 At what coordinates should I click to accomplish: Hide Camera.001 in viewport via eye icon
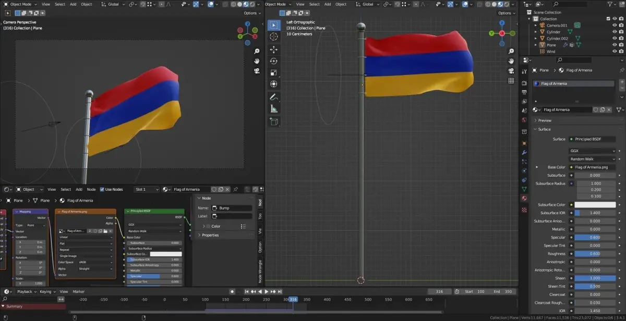(615, 25)
